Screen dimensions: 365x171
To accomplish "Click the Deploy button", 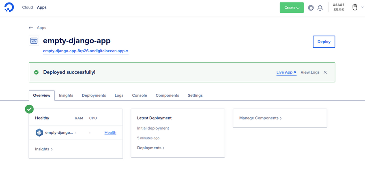I will pyautogui.click(x=324, y=42).
